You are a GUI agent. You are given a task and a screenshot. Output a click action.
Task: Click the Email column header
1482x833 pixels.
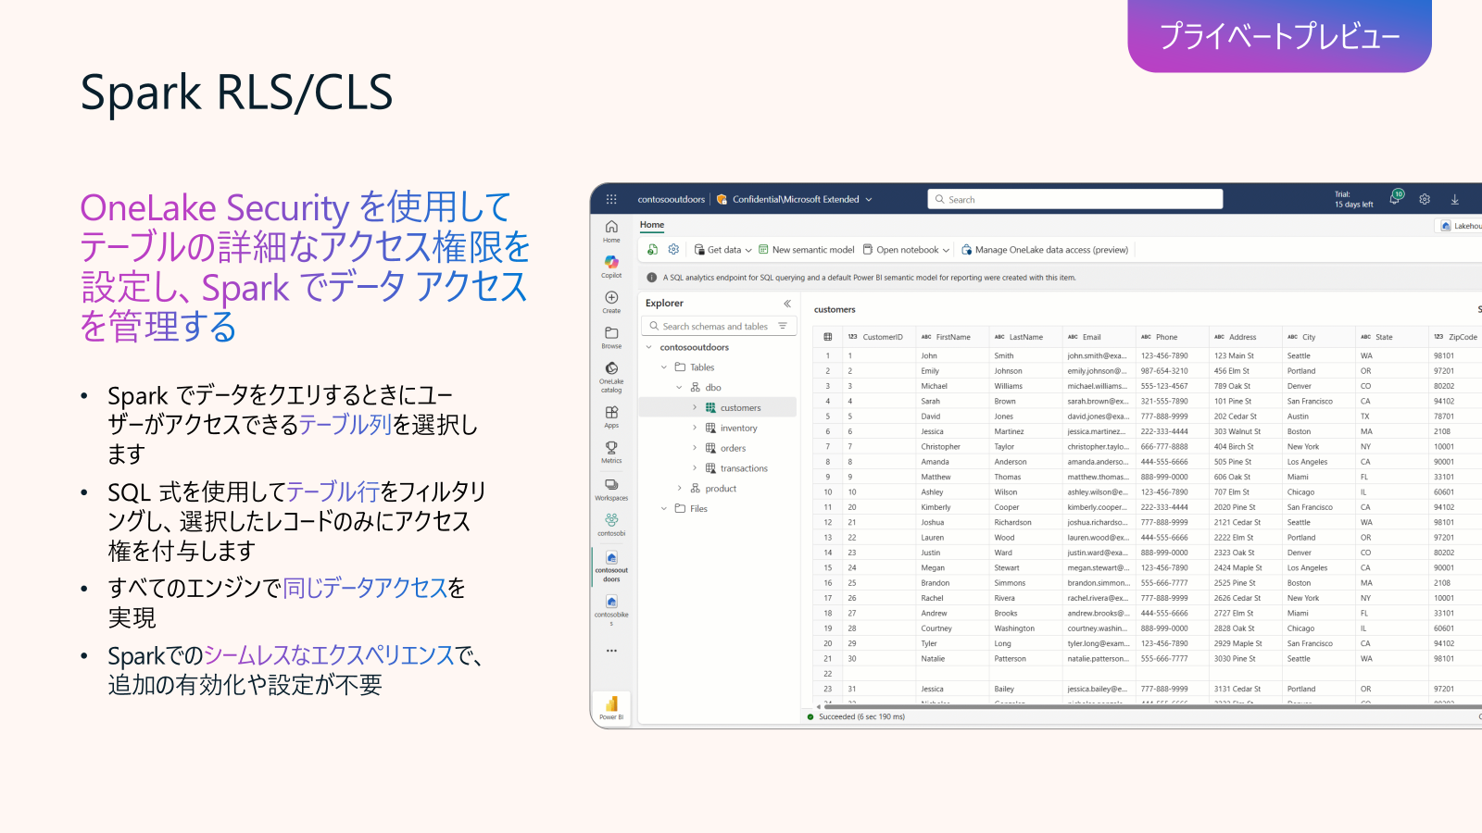pyautogui.click(x=1098, y=337)
